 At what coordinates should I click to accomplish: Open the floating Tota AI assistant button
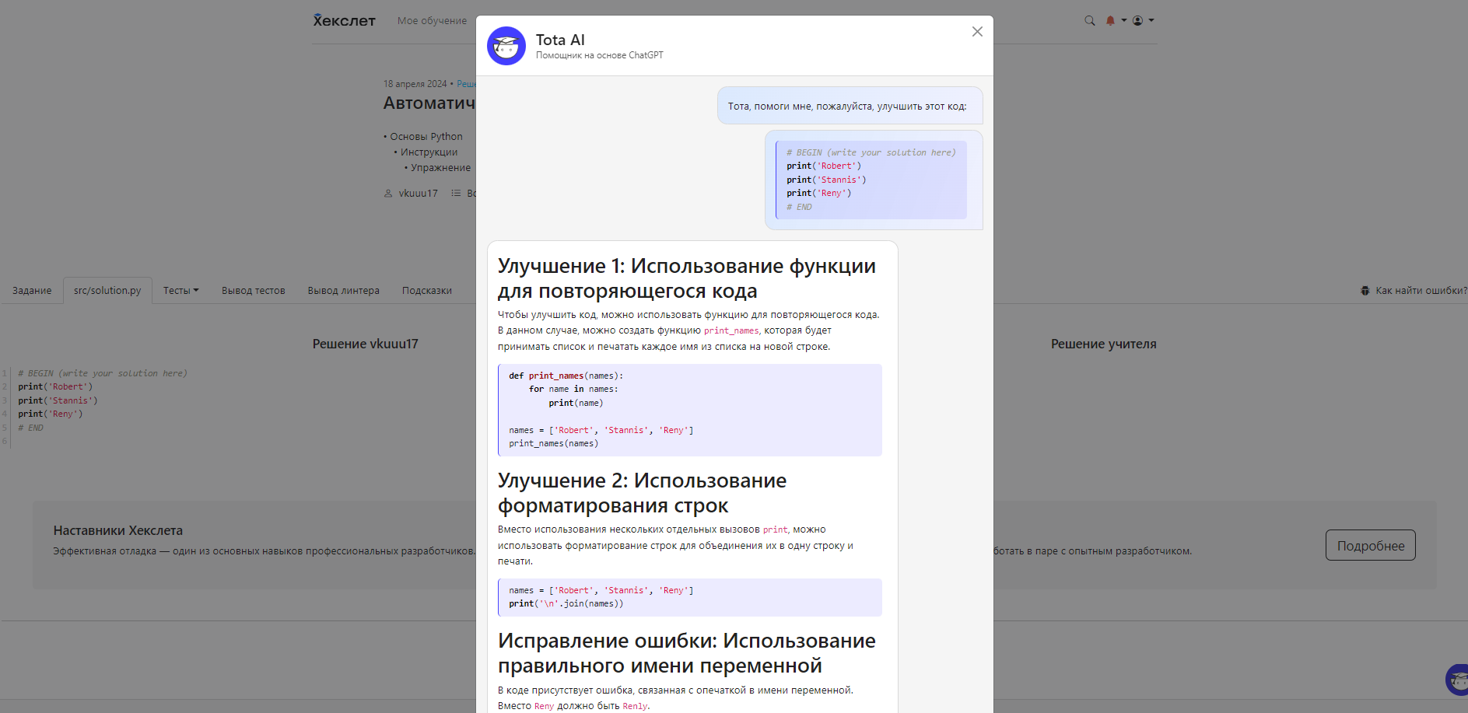[x=1456, y=680]
